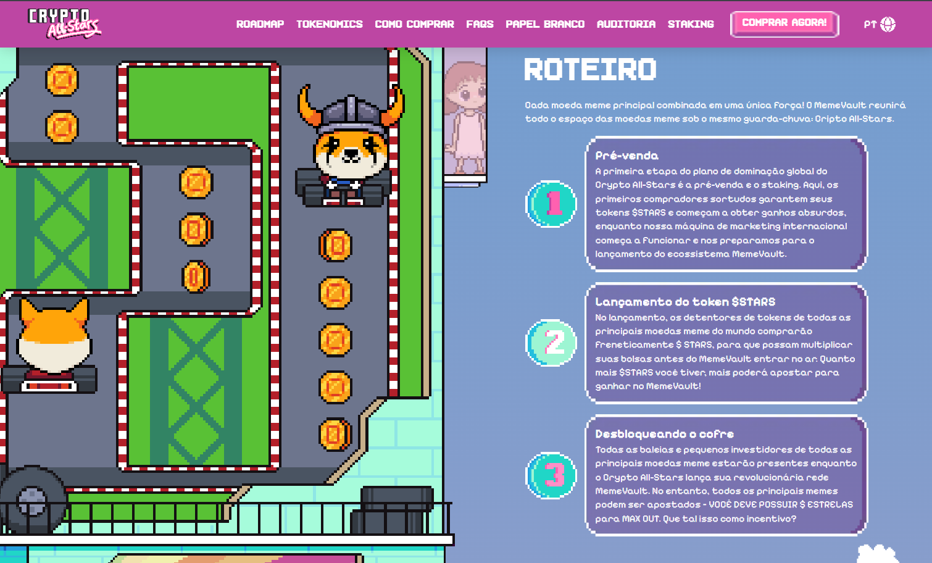
Task: Click the step 2 number badge
Action: [552, 343]
